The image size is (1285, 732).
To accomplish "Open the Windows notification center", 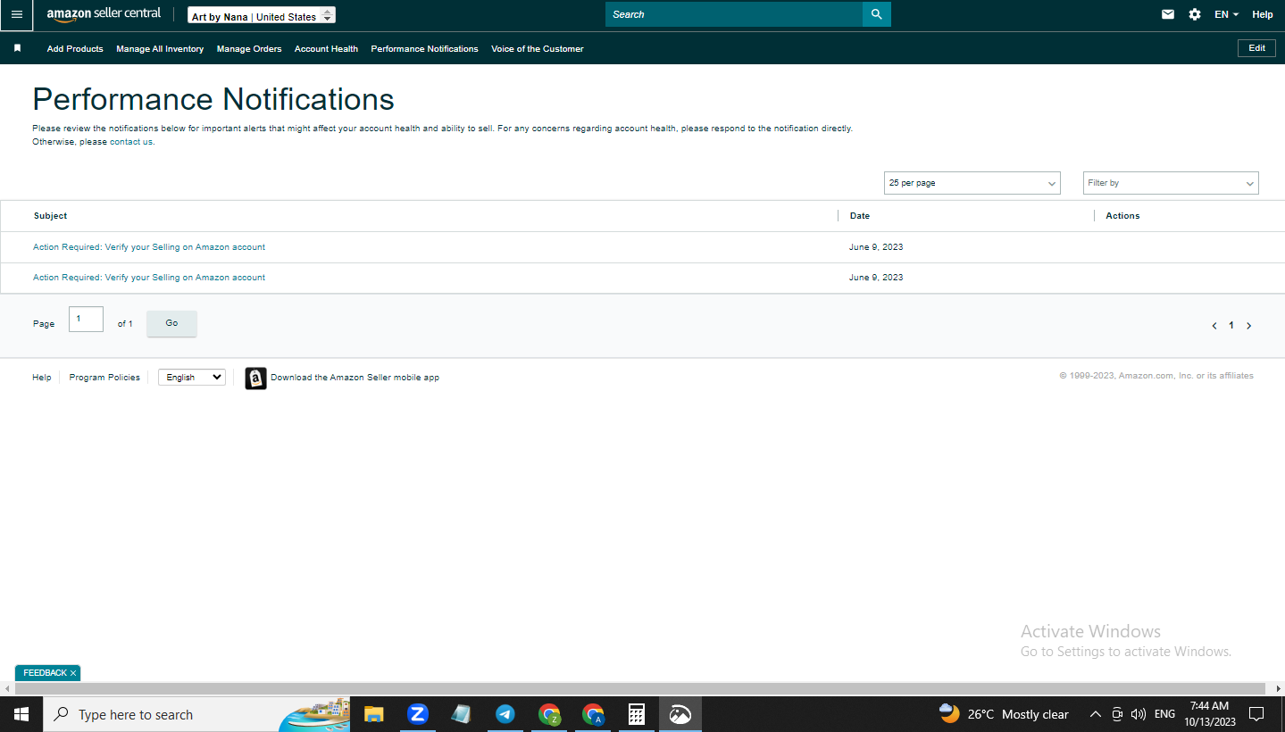I will 1256,714.
